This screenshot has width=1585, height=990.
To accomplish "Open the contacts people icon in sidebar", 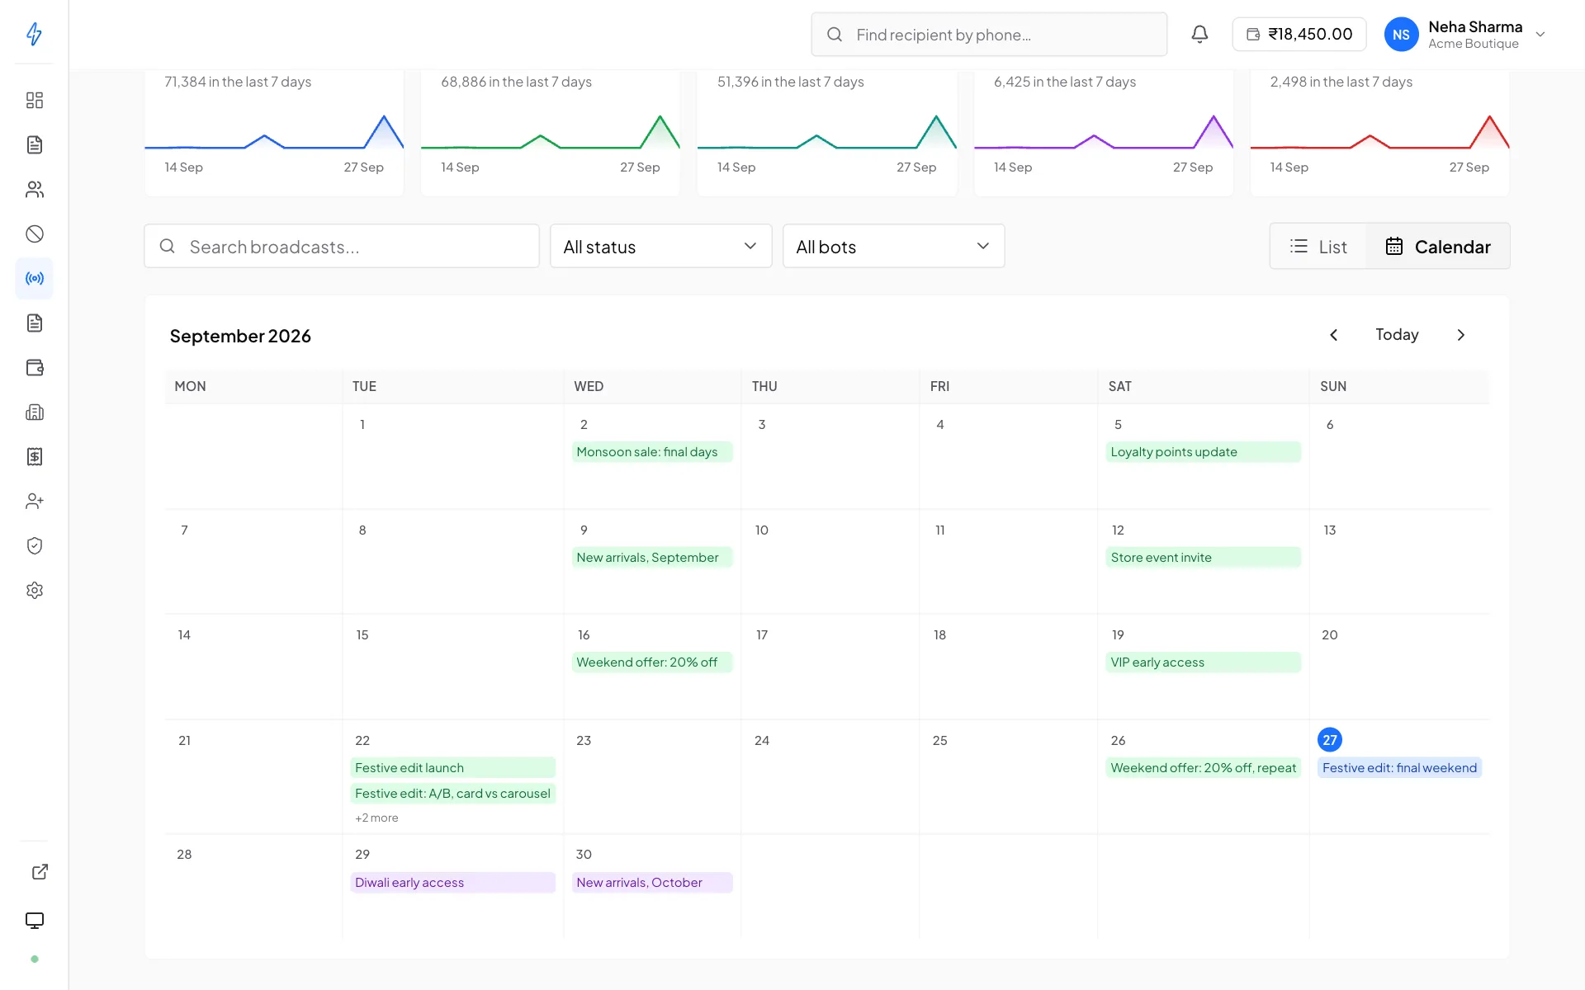I will 35,190.
